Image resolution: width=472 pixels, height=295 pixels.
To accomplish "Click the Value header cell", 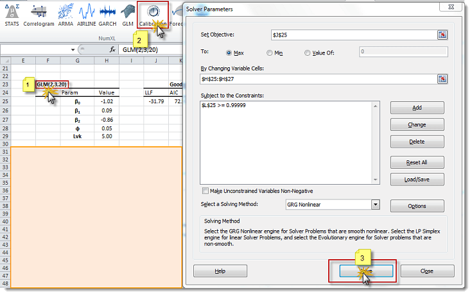I will click(107, 92).
